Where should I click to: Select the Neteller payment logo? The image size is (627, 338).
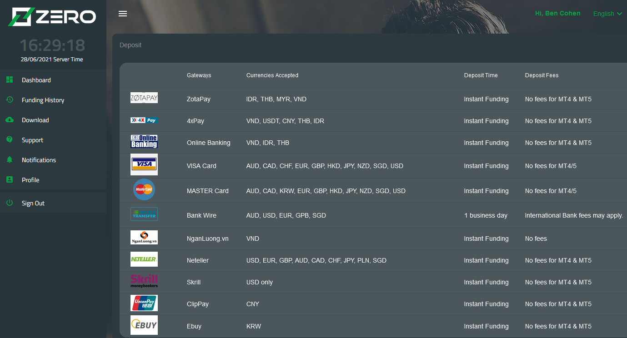144,259
